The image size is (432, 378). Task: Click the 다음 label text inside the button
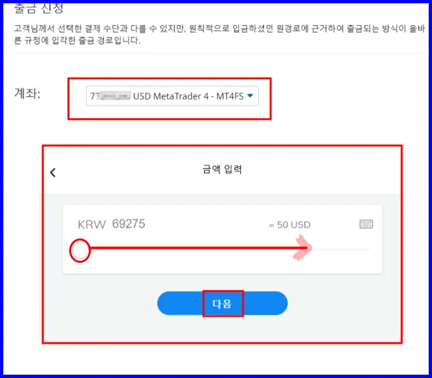222,304
